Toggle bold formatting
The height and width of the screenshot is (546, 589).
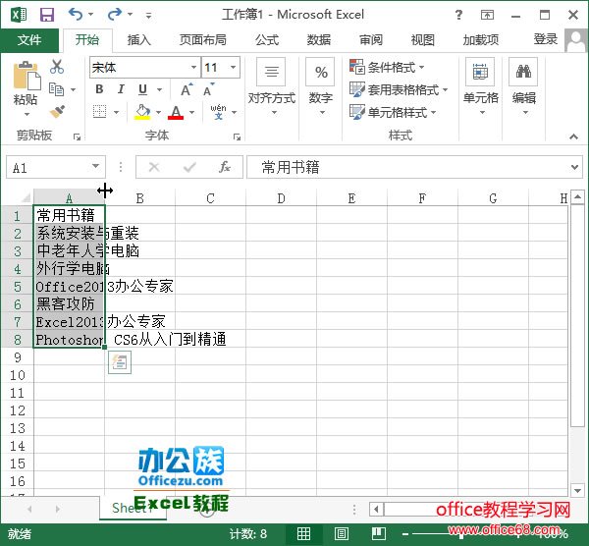(x=99, y=89)
